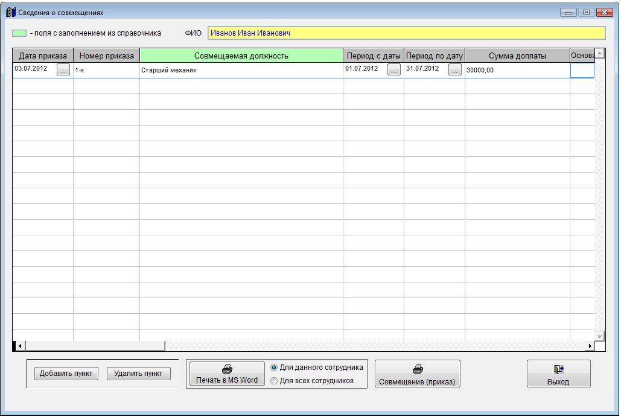Image resolution: width=621 pixels, height=417 pixels.
Task: Click the Печать в MS Word button
Action: tap(227, 374)
